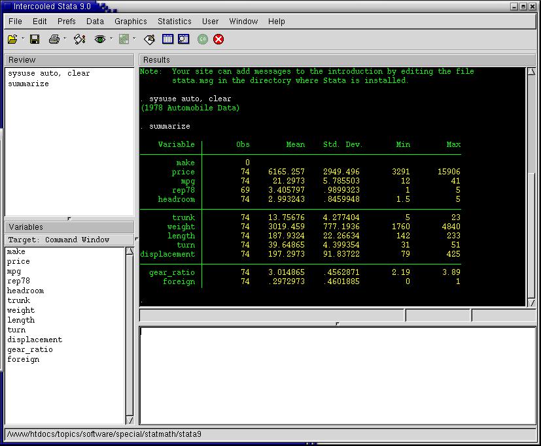Click the red Break icon

click(x=218, y=39)
